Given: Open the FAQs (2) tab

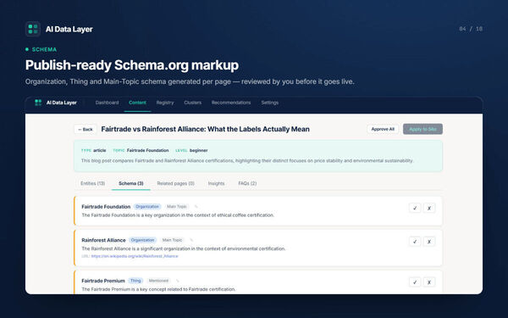Looking at the screenshot, I should tap(247, 183).
